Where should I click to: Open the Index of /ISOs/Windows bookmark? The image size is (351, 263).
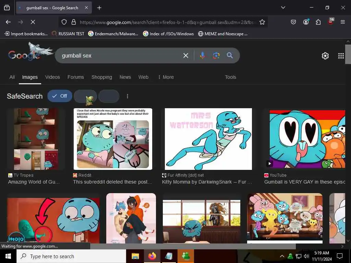(x=168, y=34)
